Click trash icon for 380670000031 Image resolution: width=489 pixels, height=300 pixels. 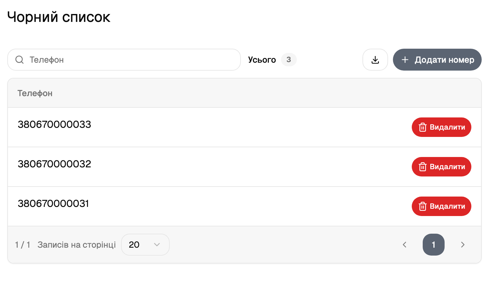(422, 206)
